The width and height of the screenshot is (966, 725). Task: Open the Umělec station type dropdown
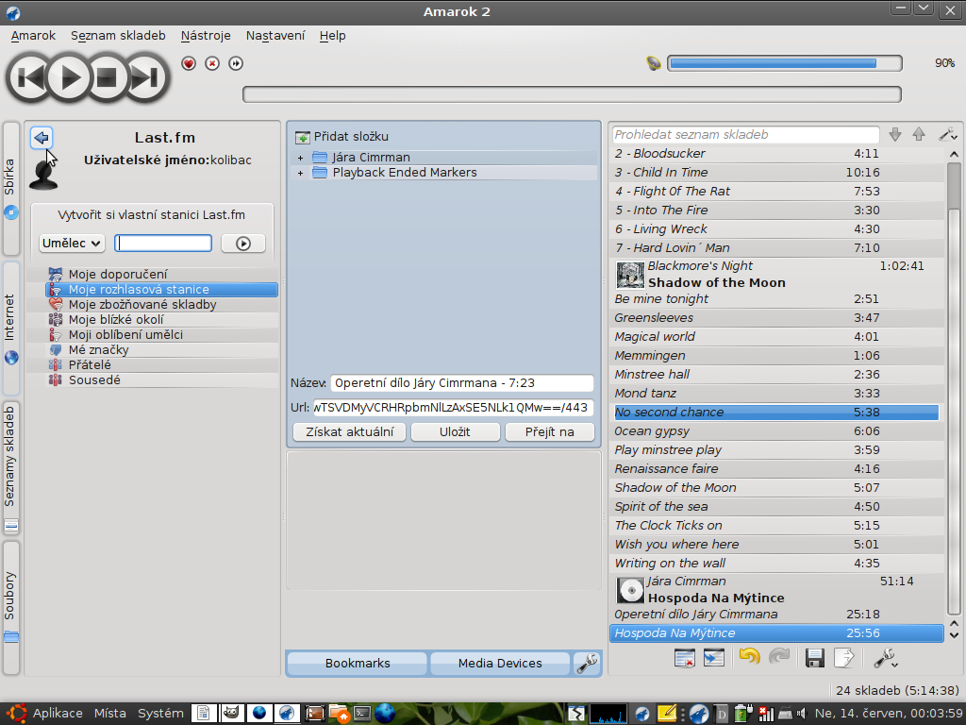coord(72,243)
